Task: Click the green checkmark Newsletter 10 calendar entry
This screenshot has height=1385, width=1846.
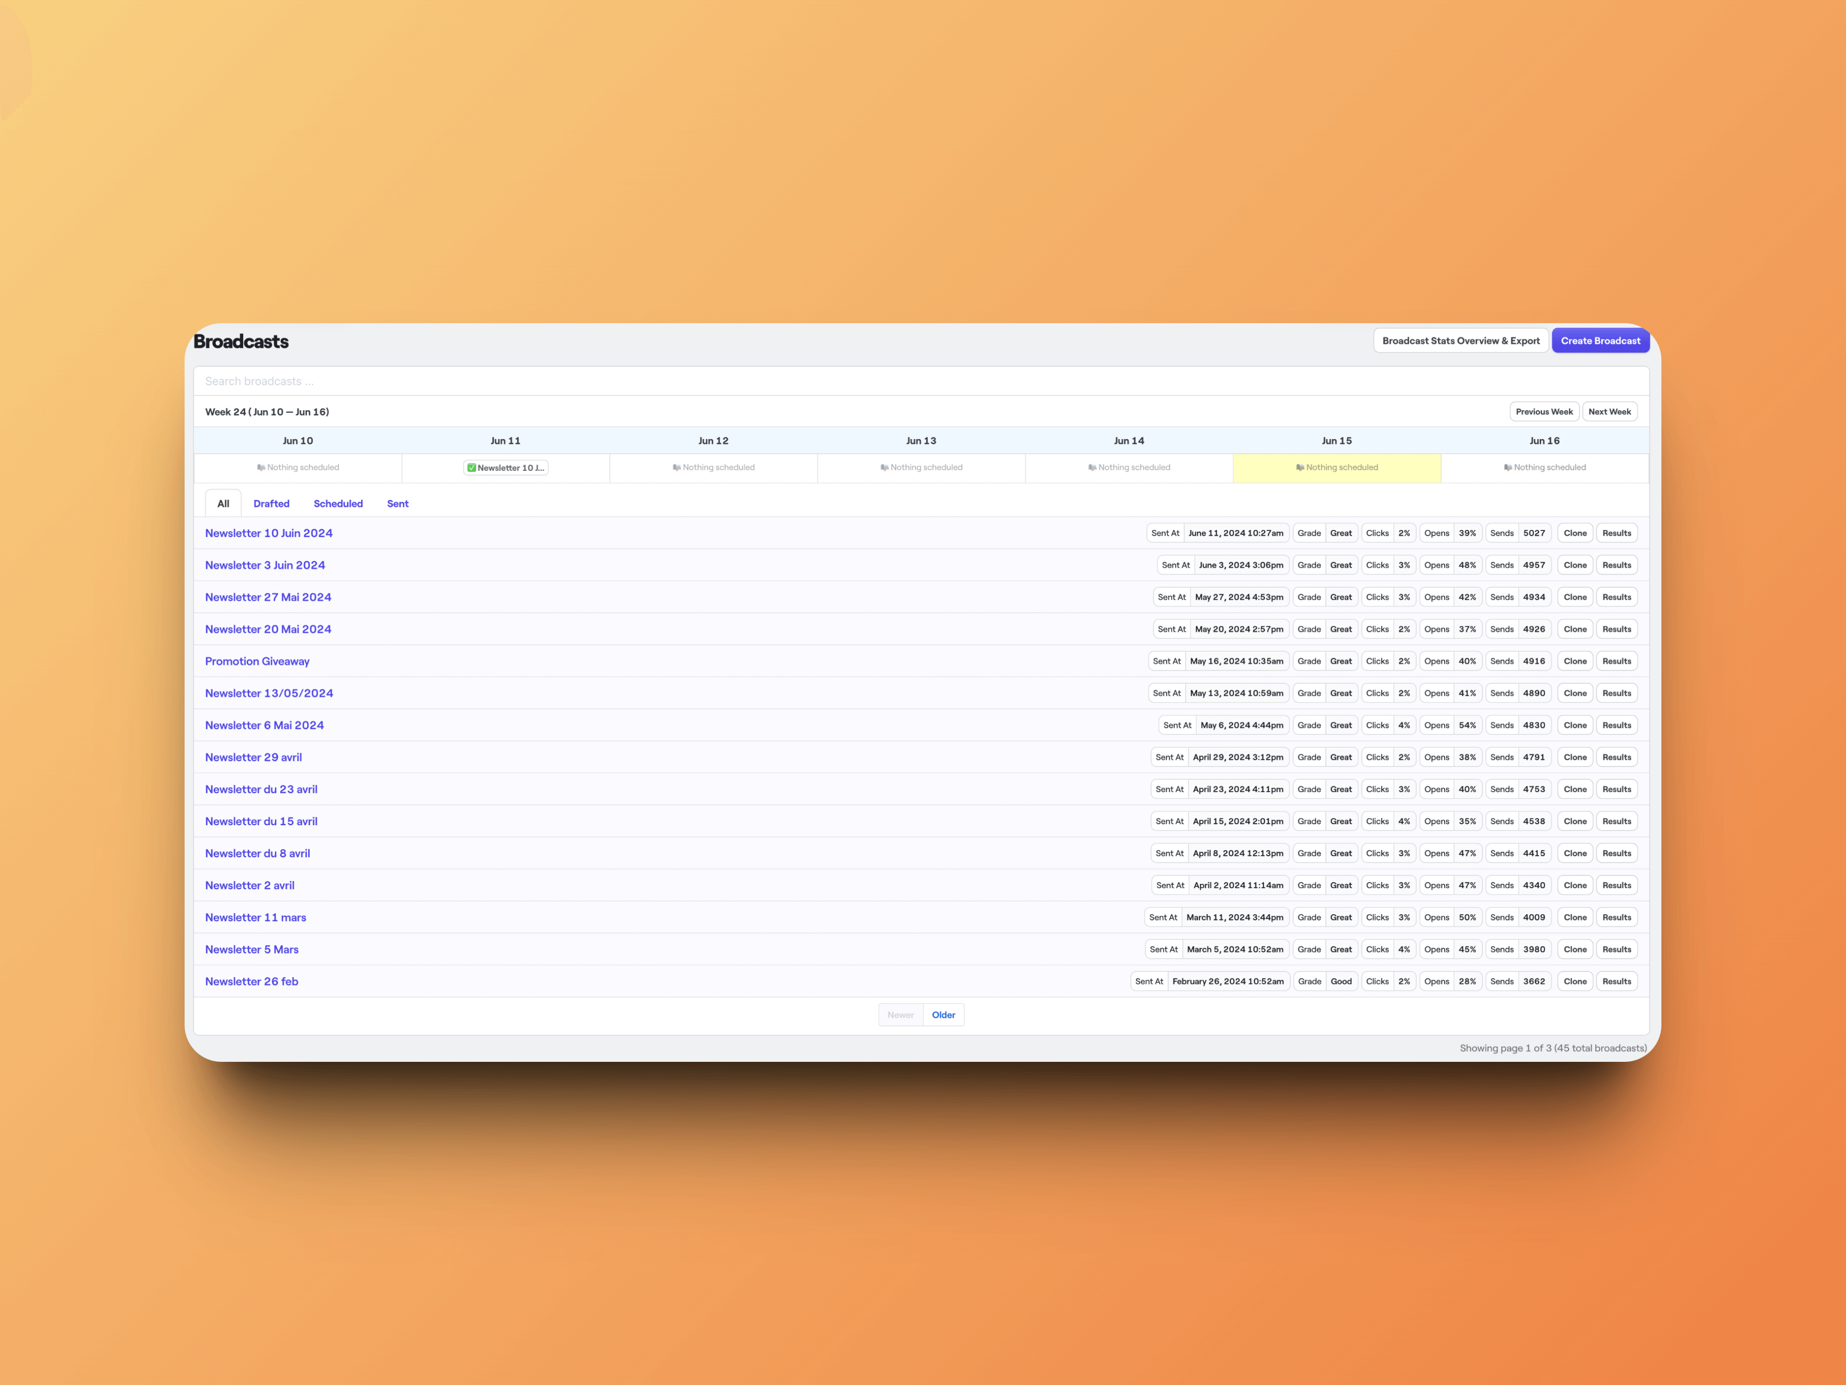Action: click(x=506, y=467)
